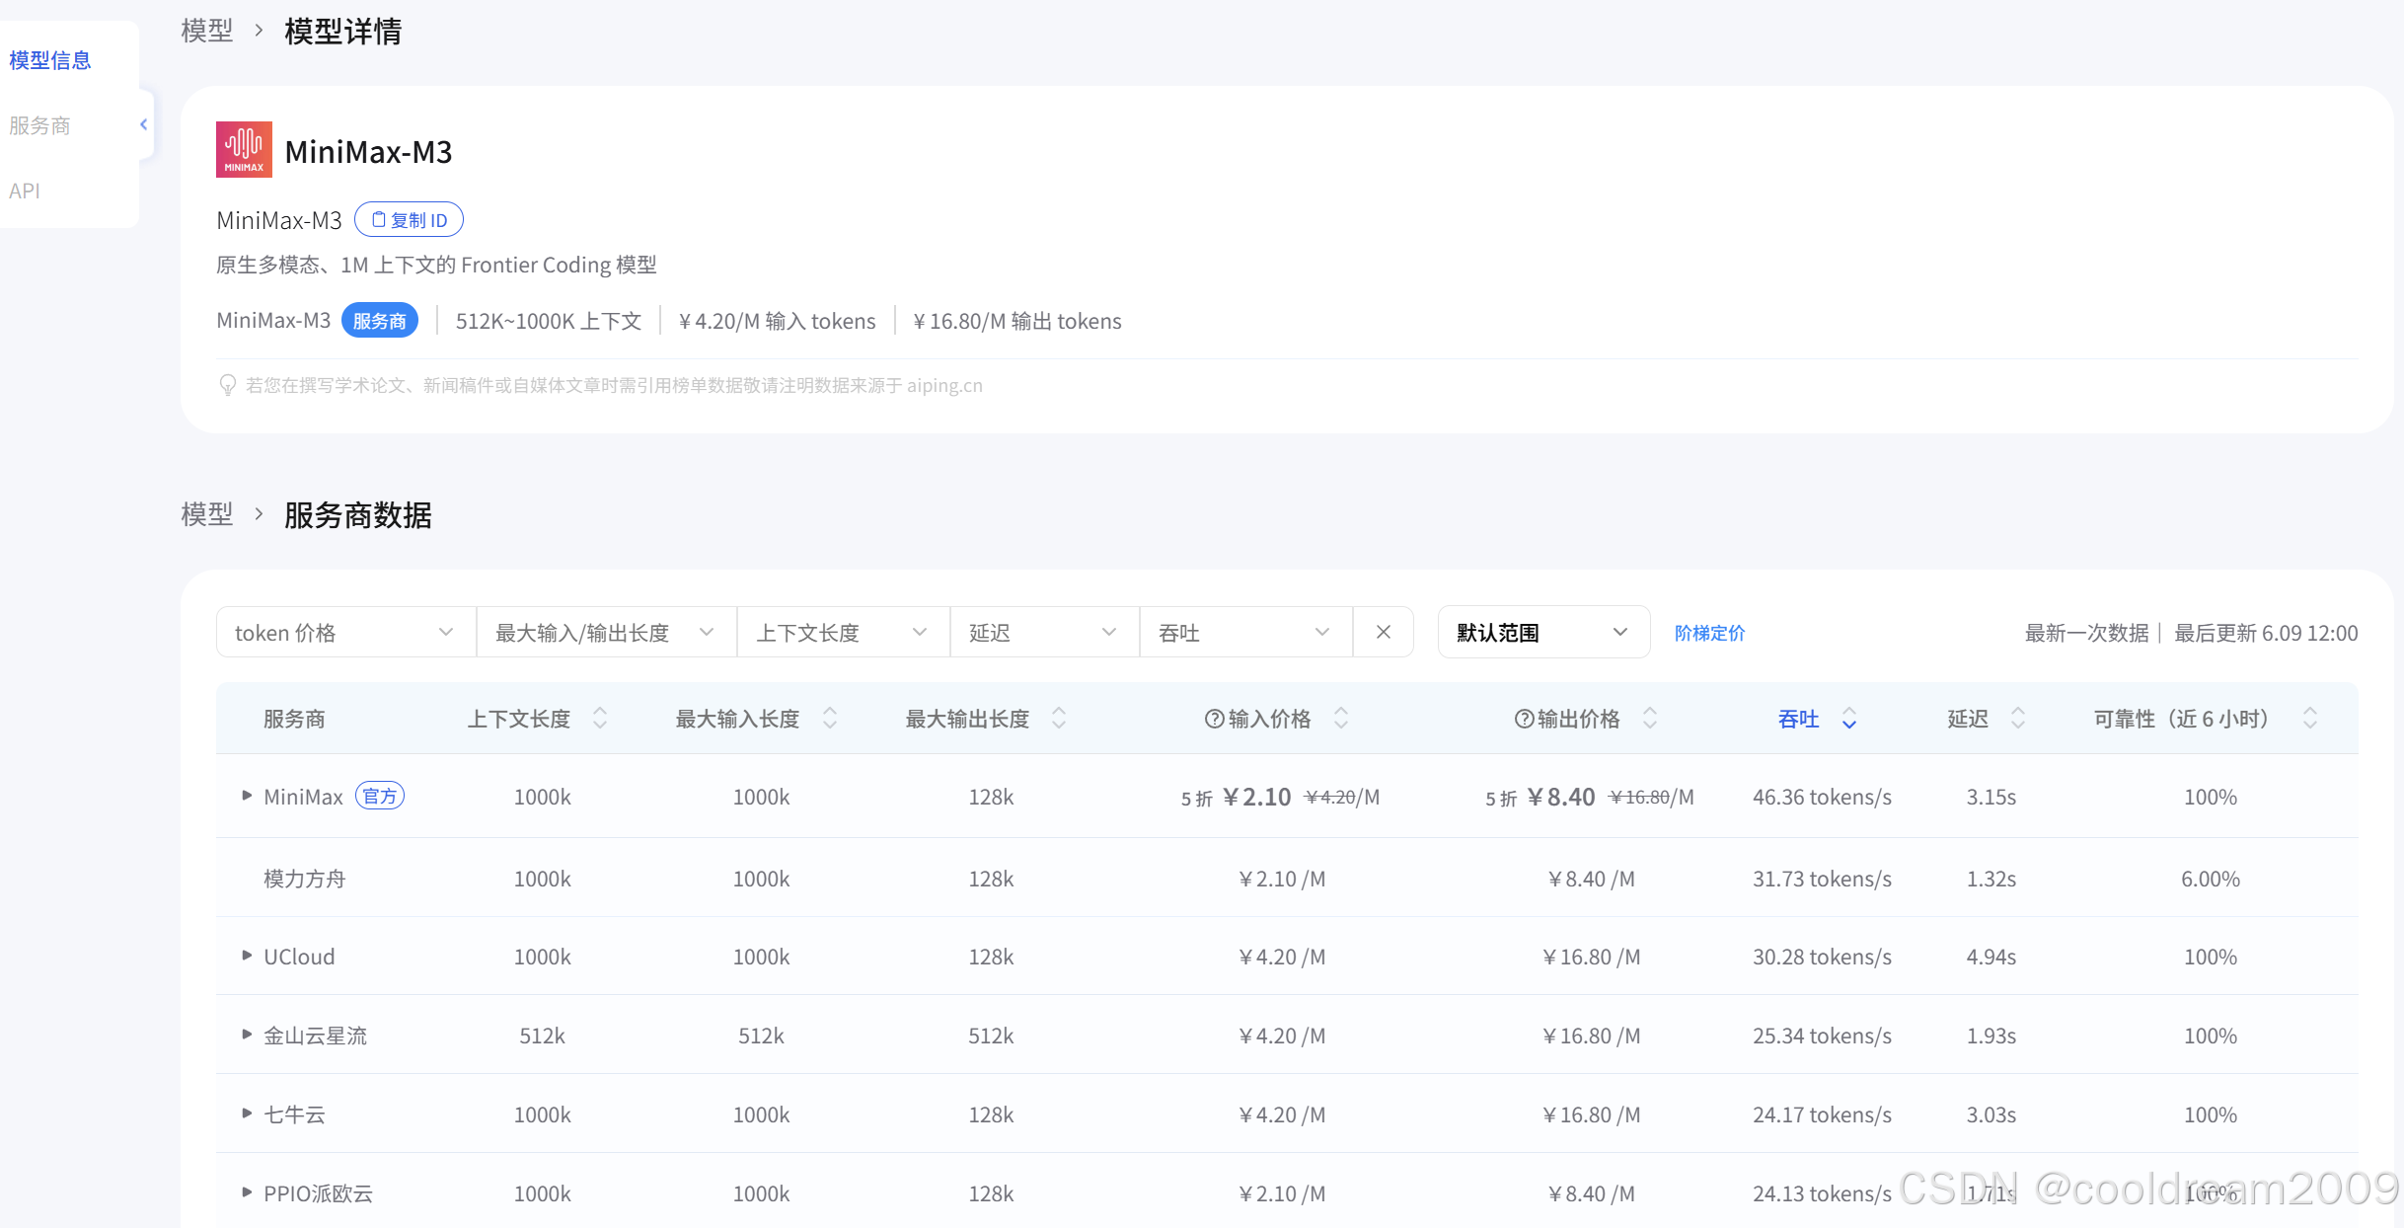This screenshot has height=1228, width=2404.
Task: Click the 25.34 tokens/s value
Action: [x=1822, y=1036]
